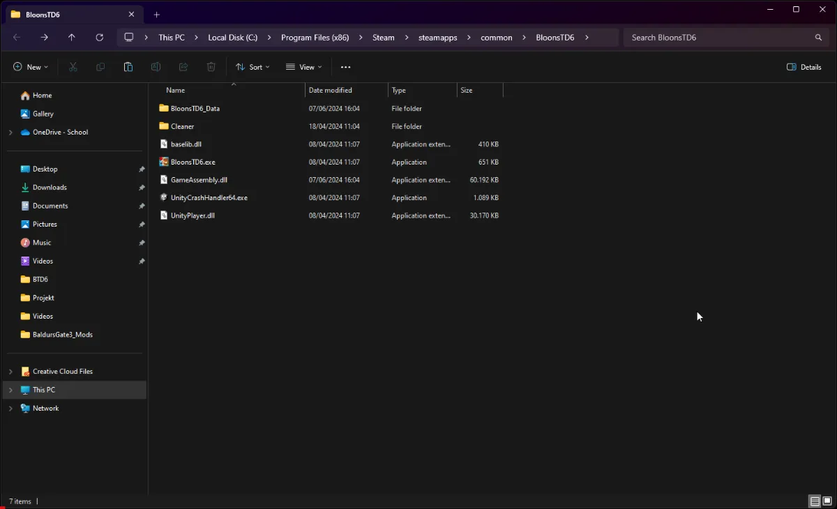Select the Delete icon in the toolbar
Image resolution: width=837 pixels, height=509 pixels.
coord(211,66)
